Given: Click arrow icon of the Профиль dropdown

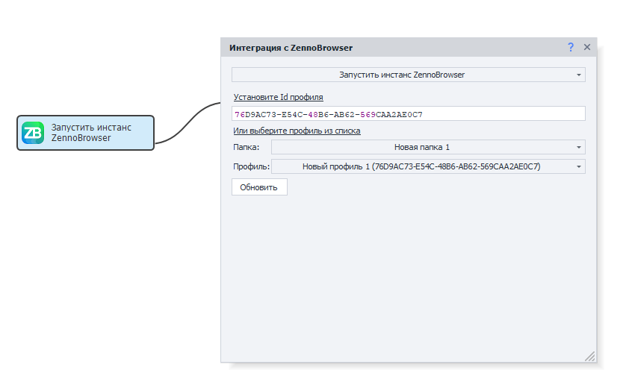Looking at the screenshot, I should pyautogui.click(x=579, y=167).
